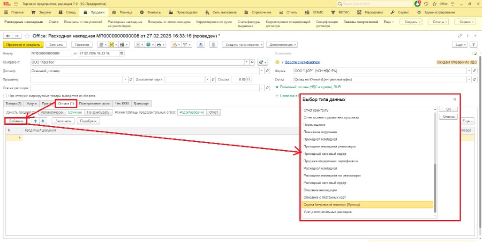This screenshot has height=244, width=482.
Task: Move row down with blue down arrow
Action: [43, 121]
